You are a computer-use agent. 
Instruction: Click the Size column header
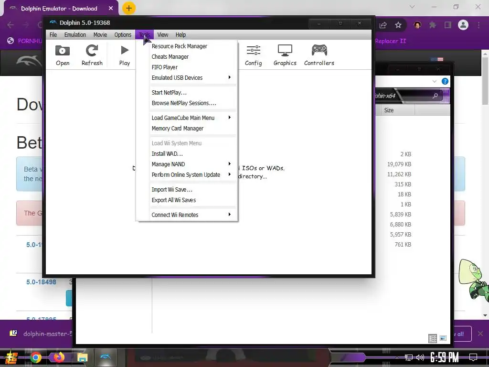[397, 110]
